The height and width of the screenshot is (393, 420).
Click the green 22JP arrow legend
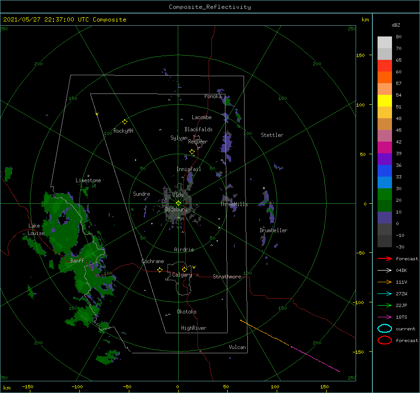385,305
